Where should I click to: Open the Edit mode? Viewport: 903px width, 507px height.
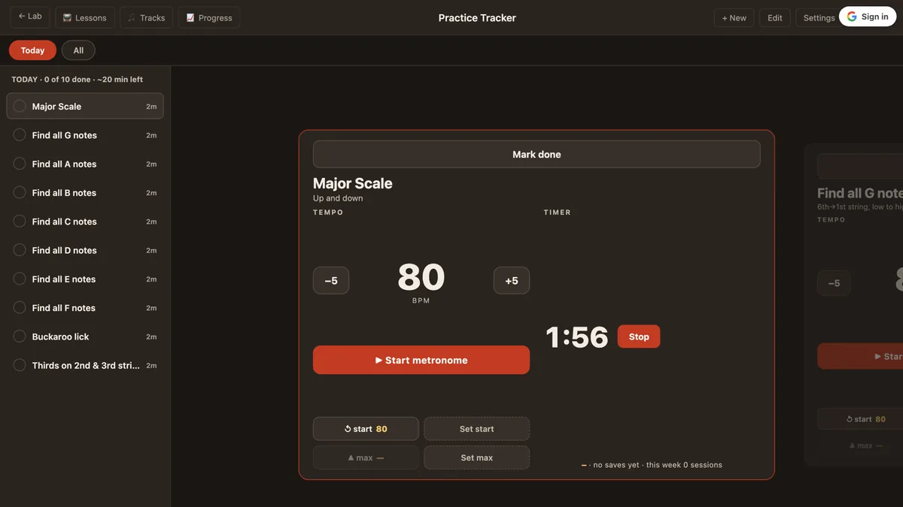[774, 17]
